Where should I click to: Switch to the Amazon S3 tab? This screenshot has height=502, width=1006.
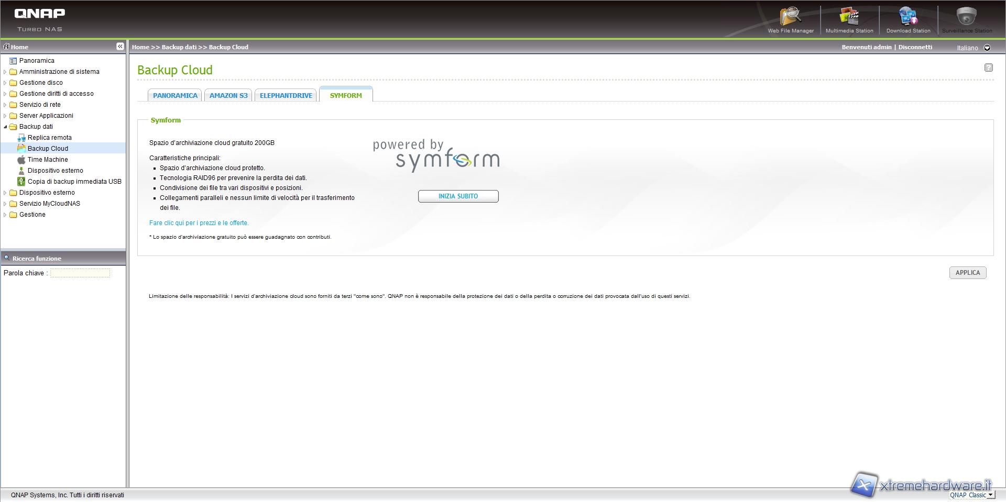pyautogui.click(x=228, y=96)
